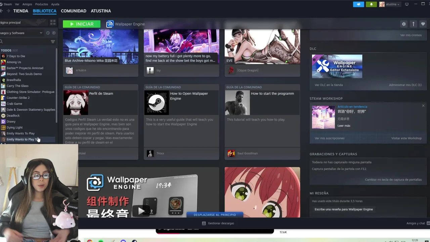Click Troxx author avatar

point(150,153)
